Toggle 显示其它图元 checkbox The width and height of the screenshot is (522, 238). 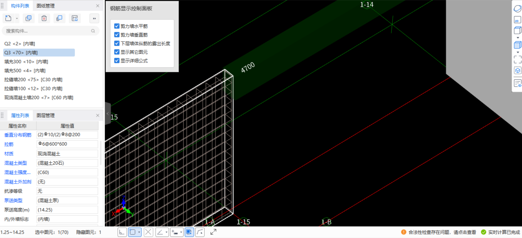pos(117,52)
